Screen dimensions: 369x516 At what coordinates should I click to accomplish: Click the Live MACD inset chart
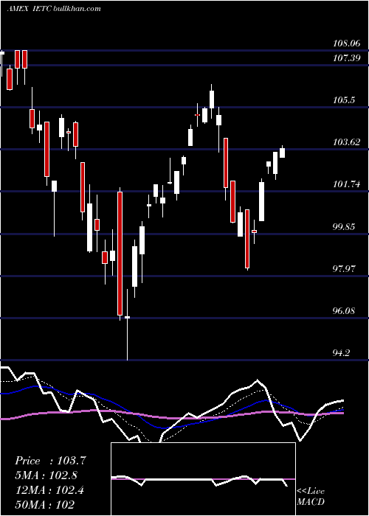pos(203,479)
